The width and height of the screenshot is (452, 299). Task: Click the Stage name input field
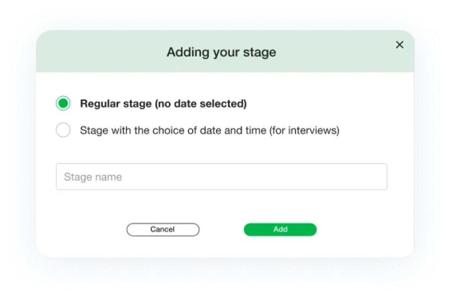coord(221,177)
